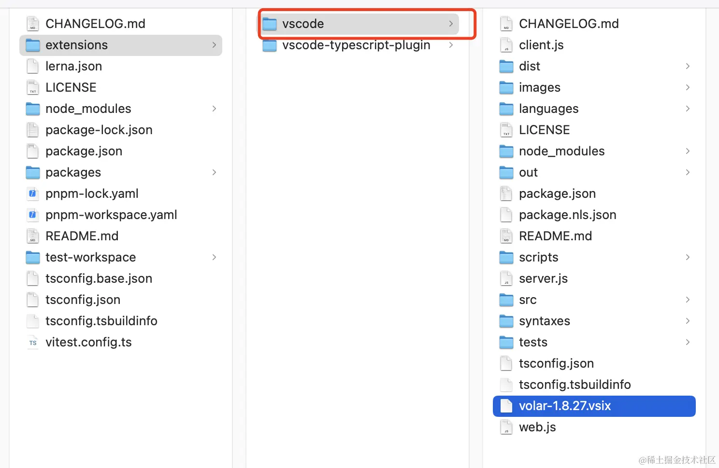719x468 pixels.
Task: Select the lerna.json file
Action: [73, 66]
